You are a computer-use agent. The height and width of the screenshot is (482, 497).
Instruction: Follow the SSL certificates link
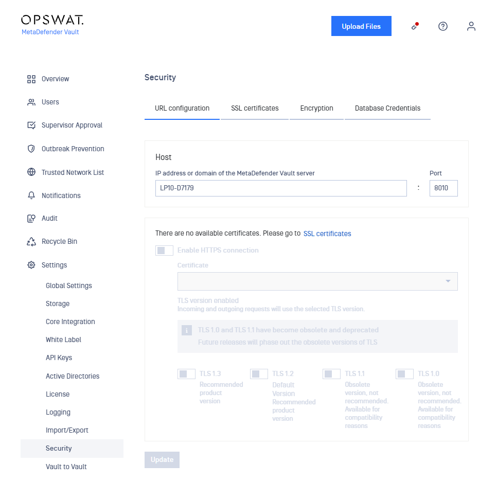[x=327, y=234]
